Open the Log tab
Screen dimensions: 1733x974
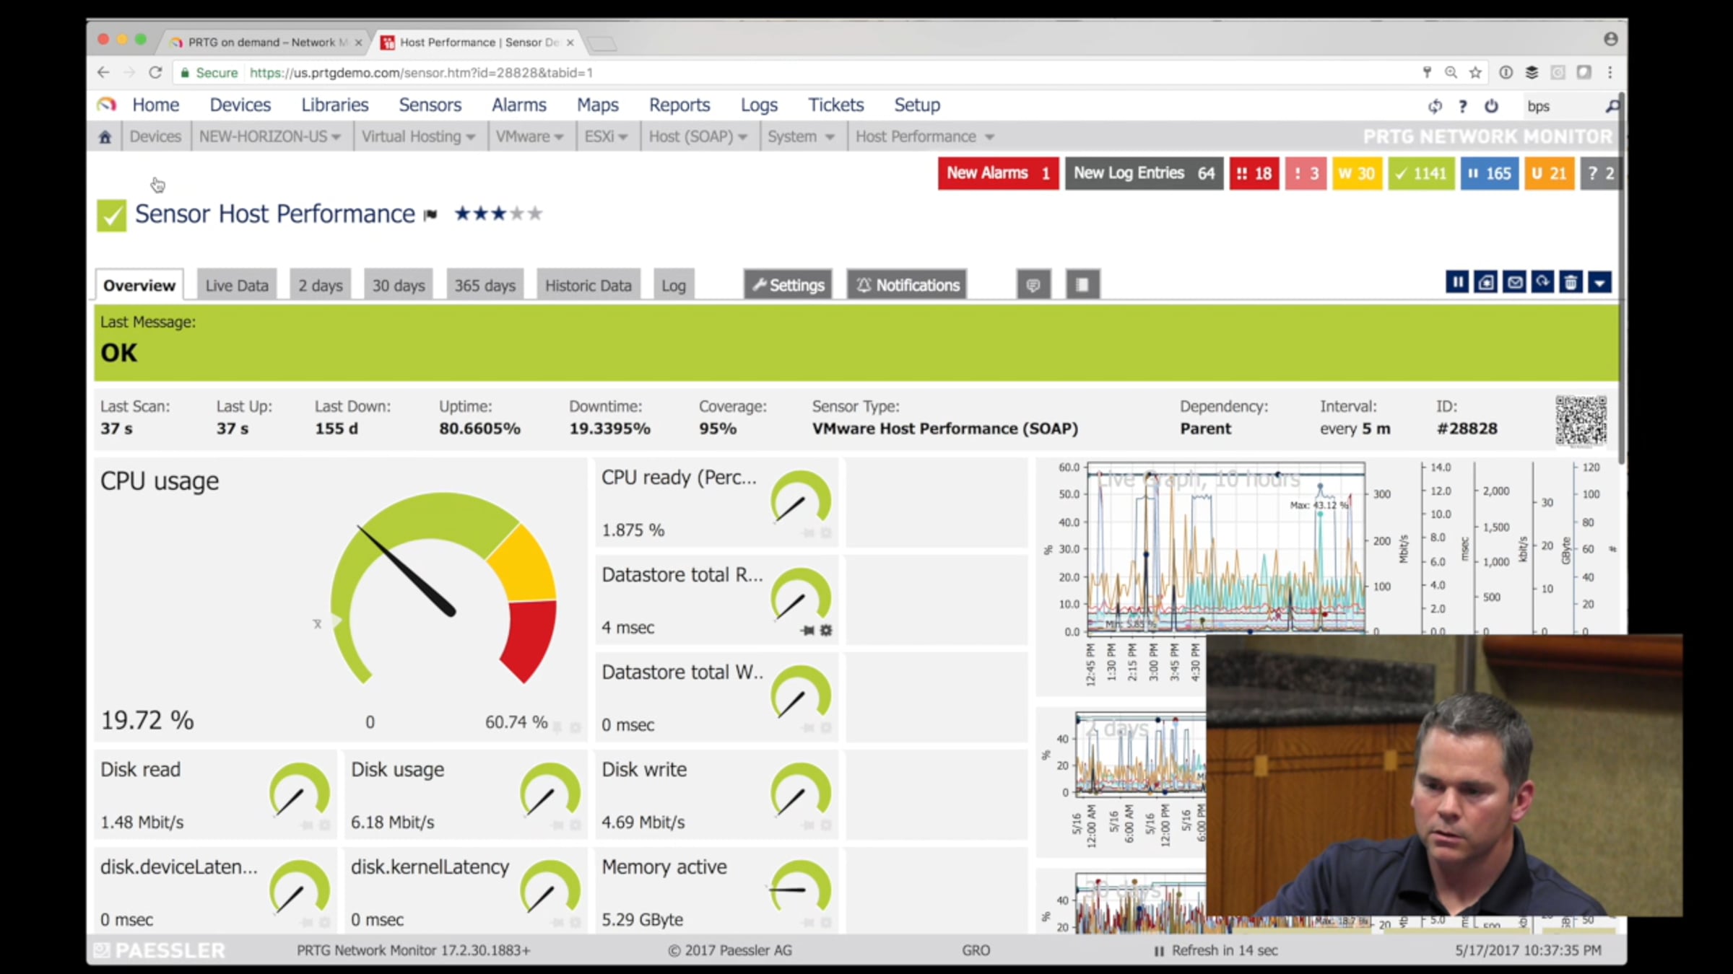[674, 285]
